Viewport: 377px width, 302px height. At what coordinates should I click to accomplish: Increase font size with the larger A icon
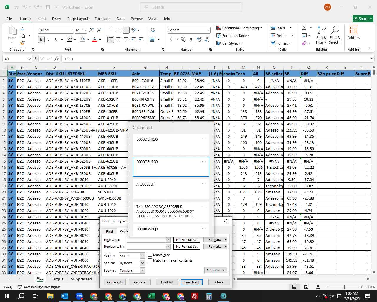[x=91, y=30]
